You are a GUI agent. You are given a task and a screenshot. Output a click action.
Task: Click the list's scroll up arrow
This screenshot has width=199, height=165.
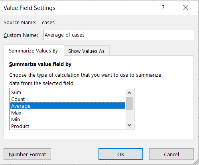coord(129,93)
